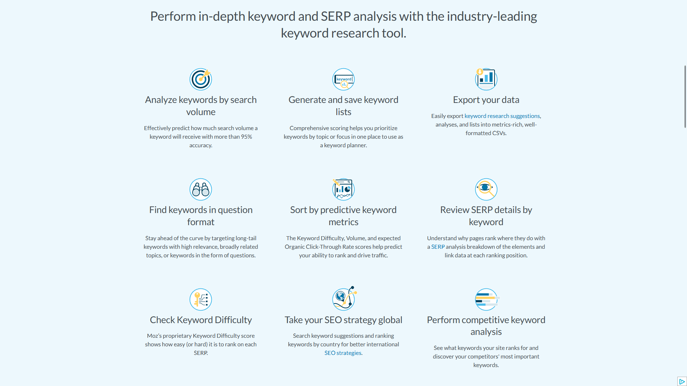The width and height of the screenshot is (687, 386).
Task: Click Take your SEO strategy global heading
Action: click(x=343, y=320)
